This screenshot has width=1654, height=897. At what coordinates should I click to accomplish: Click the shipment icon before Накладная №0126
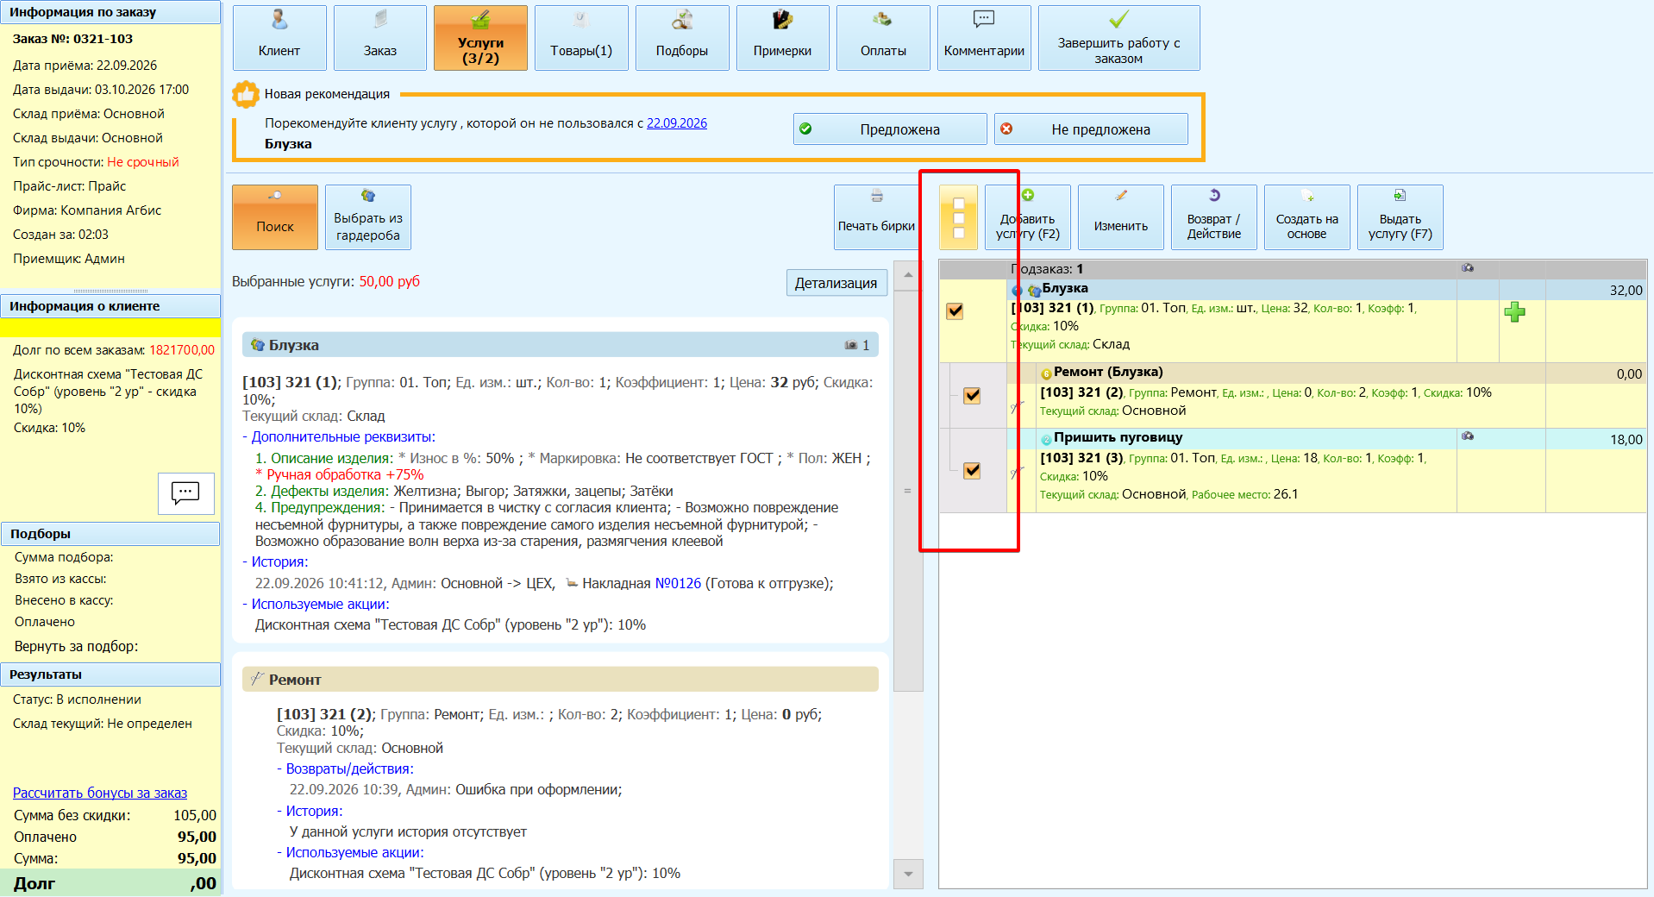coord(571,583)
